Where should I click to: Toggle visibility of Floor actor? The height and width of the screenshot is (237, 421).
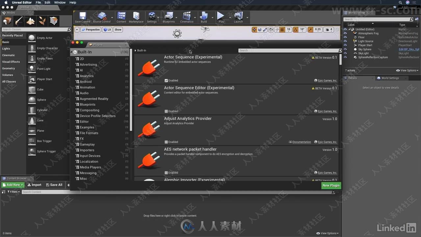(345, 37)
